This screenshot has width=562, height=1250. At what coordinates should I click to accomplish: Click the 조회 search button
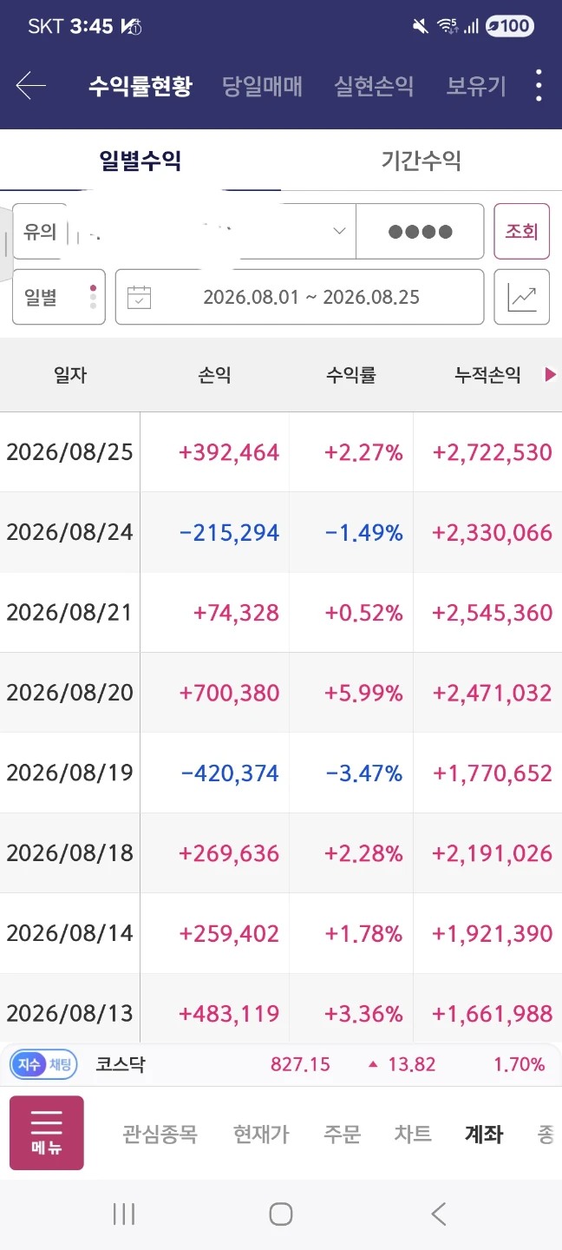tap(522, 232)
